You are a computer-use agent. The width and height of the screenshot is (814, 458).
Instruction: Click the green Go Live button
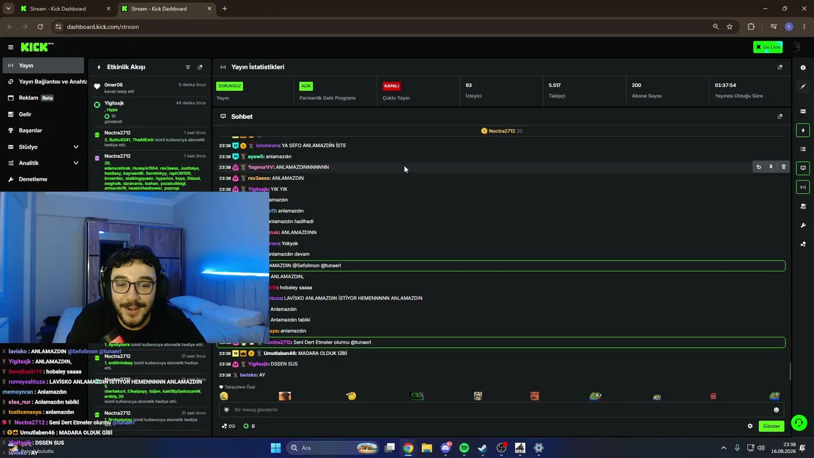[768, 47]
